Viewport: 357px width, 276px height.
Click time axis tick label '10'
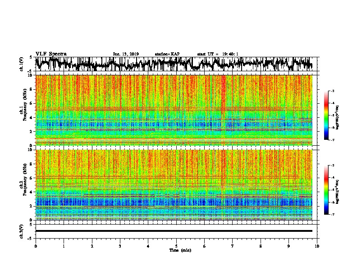pos(317,246)
